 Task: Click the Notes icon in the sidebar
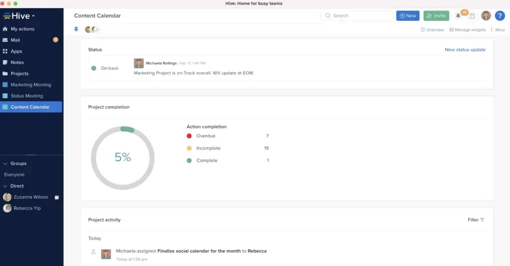[5, 62]
